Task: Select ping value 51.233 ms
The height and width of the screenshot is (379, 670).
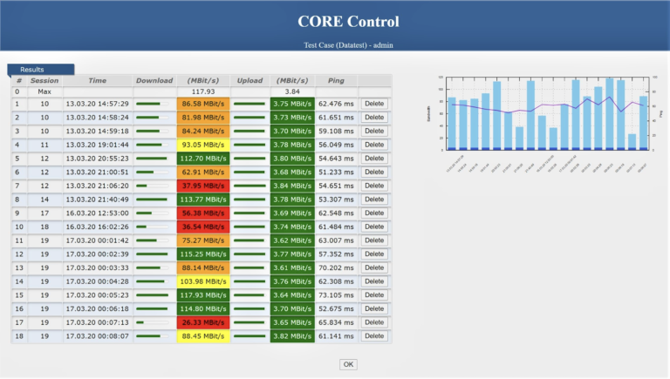Action: (x=336, y=172)
